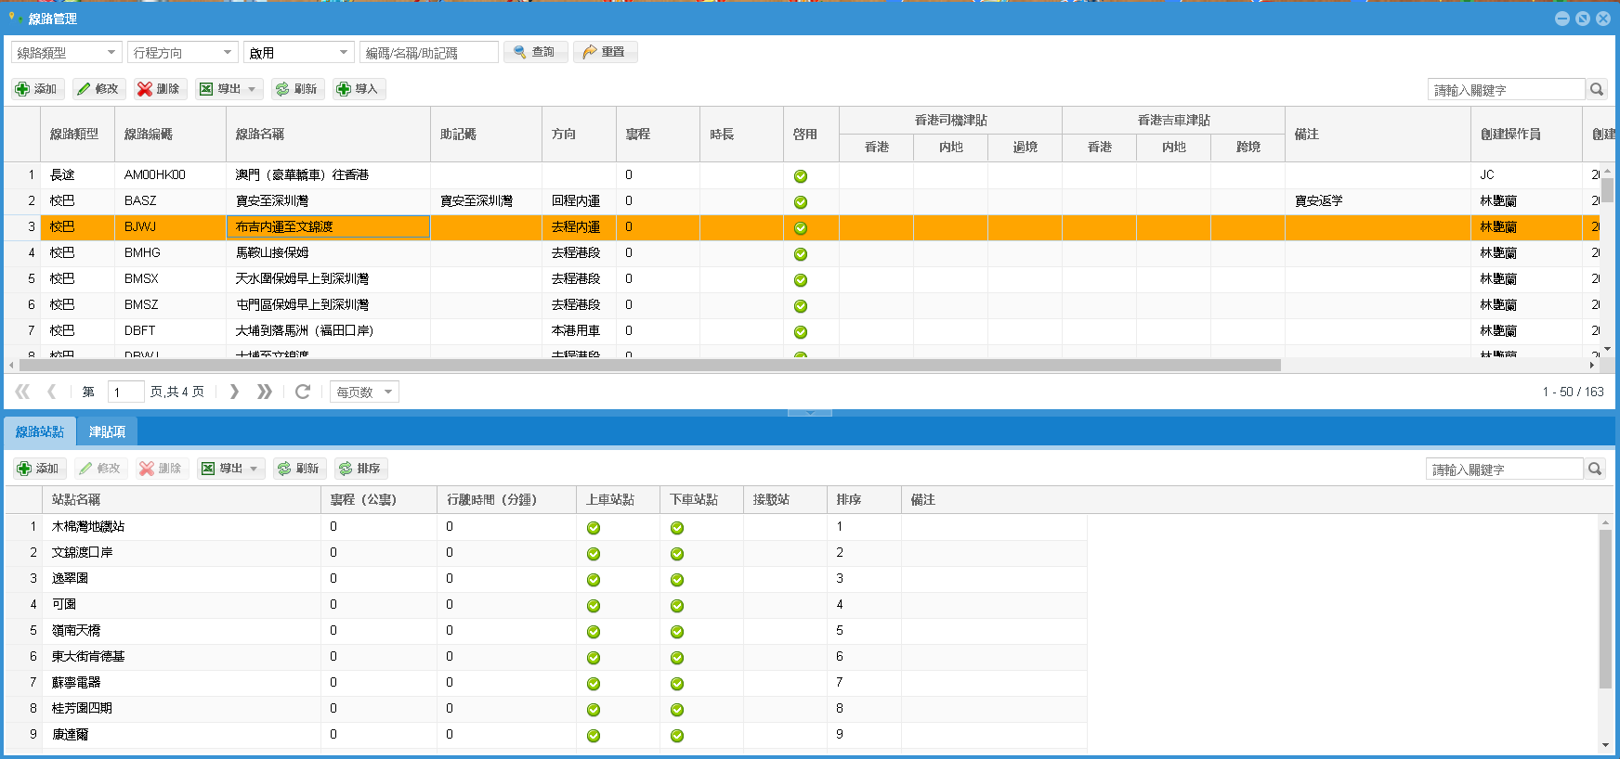
Task: Open the 每页数 page size dropdown
Action: [x=364, y=392]
